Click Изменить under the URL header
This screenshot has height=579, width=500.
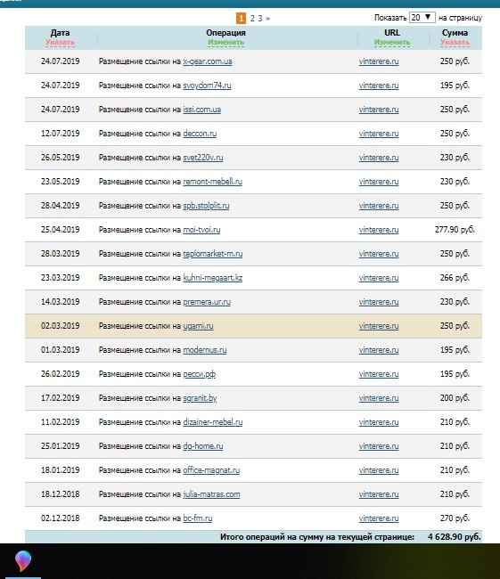point(392,42)
